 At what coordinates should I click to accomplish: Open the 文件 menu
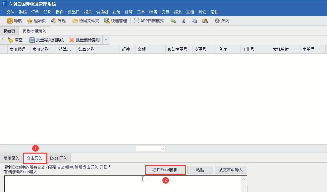[10, 12]
